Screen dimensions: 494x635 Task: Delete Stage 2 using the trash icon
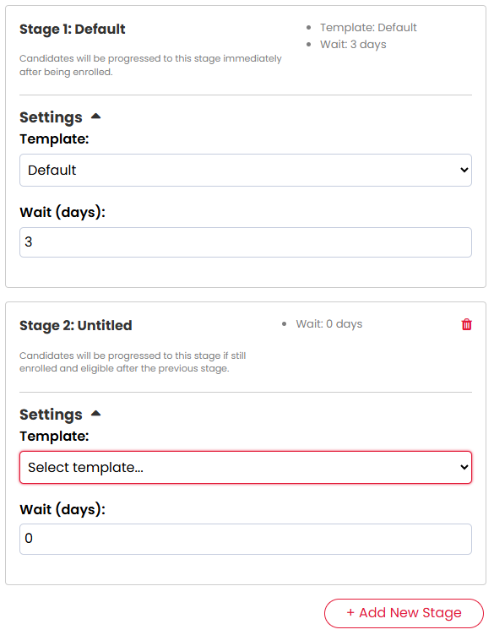point(466,324)
